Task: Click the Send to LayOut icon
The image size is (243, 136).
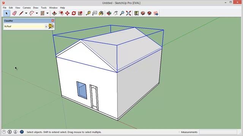Action: point(156,13)
